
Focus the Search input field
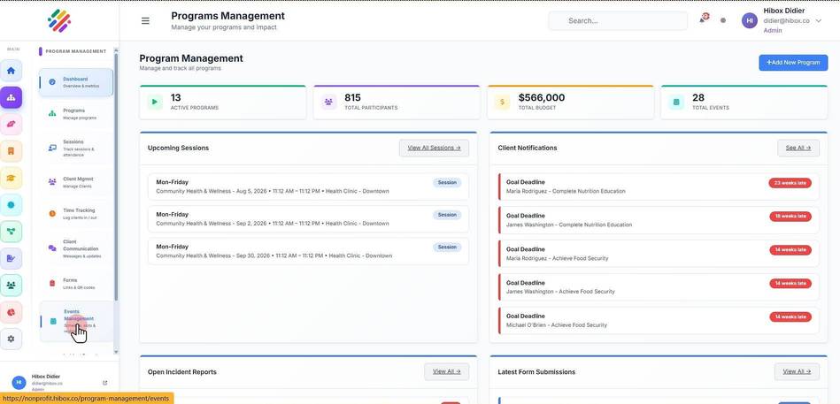[618, 21]
